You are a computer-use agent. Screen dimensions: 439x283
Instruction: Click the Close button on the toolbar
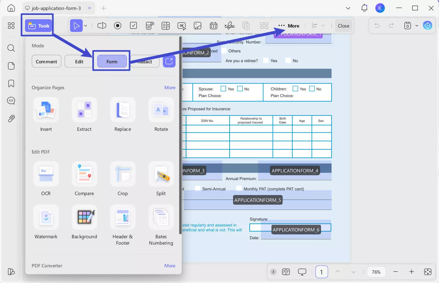point(343,26)
